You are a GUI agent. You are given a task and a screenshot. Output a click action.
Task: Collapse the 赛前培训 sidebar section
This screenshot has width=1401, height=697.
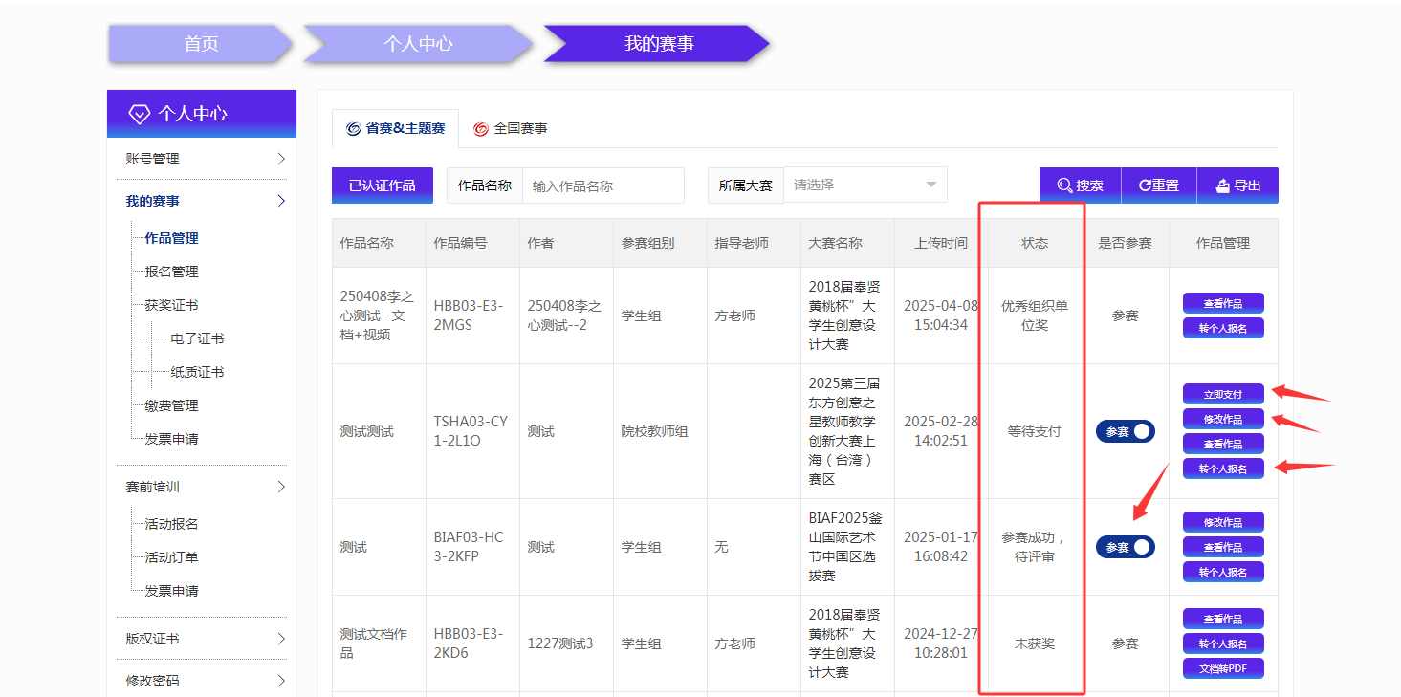coord(280,487)
